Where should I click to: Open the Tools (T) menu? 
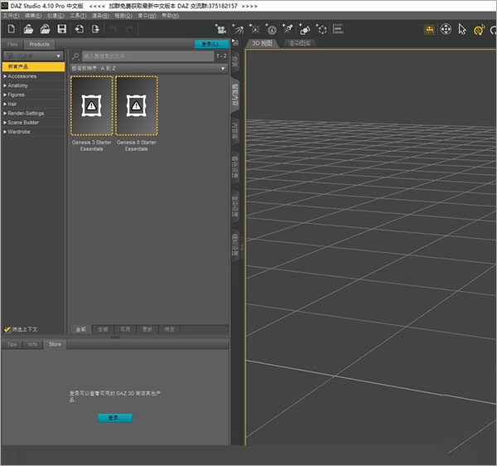[x=78, y=16]
